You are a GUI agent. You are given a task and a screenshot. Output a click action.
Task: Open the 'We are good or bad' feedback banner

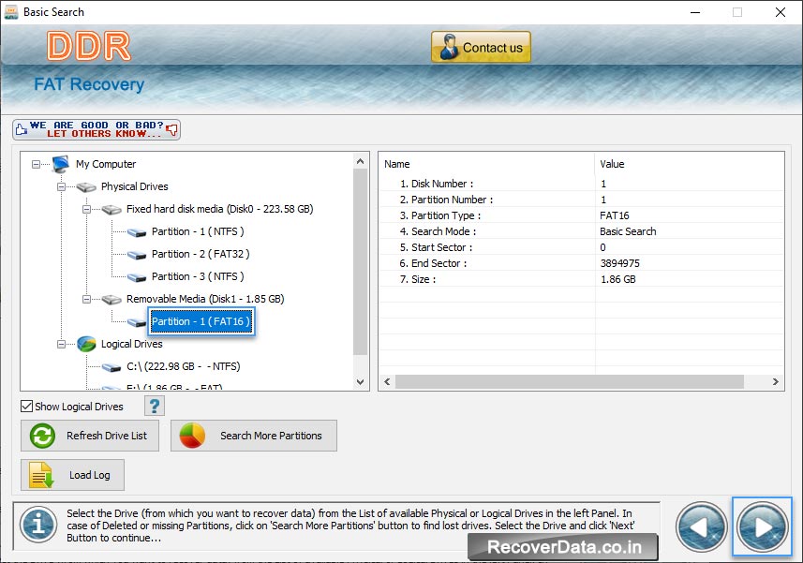click(97, 129)
